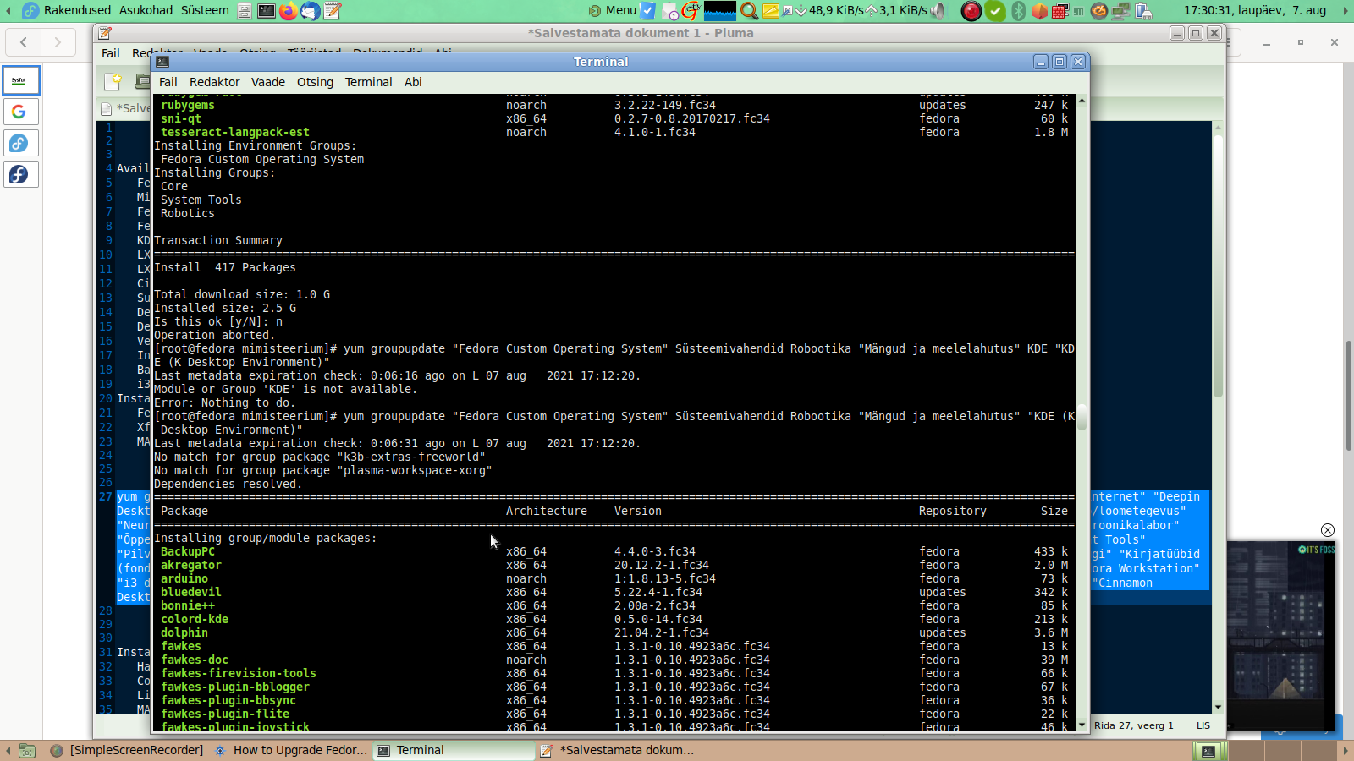Switch to SimpleScreenRecorder in taskbar

click(x=127, y=750)
